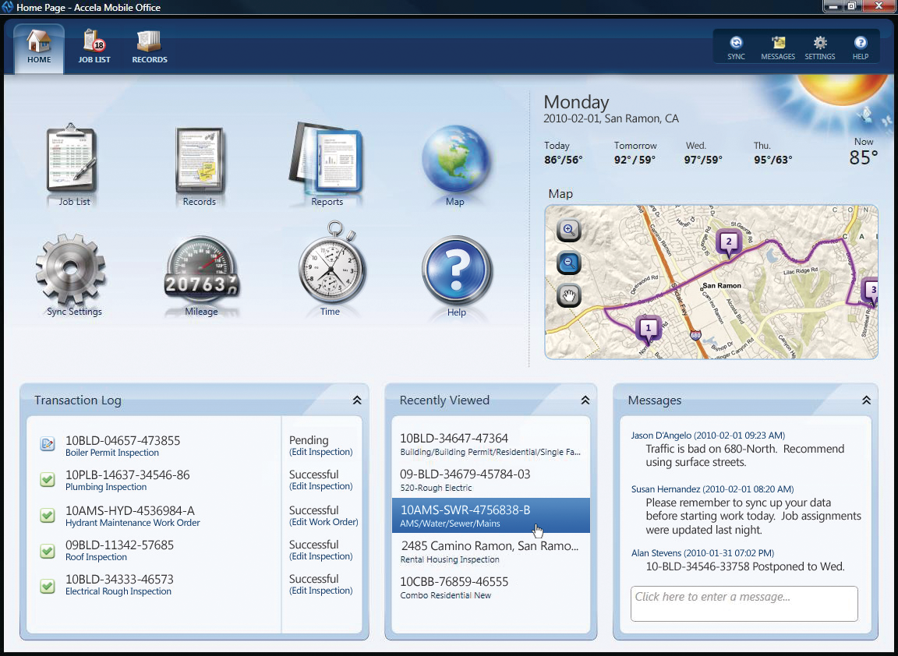This screenshot has width=898, height=656.
Task: Launch the Map globe icon
Action: click(455, 160)
